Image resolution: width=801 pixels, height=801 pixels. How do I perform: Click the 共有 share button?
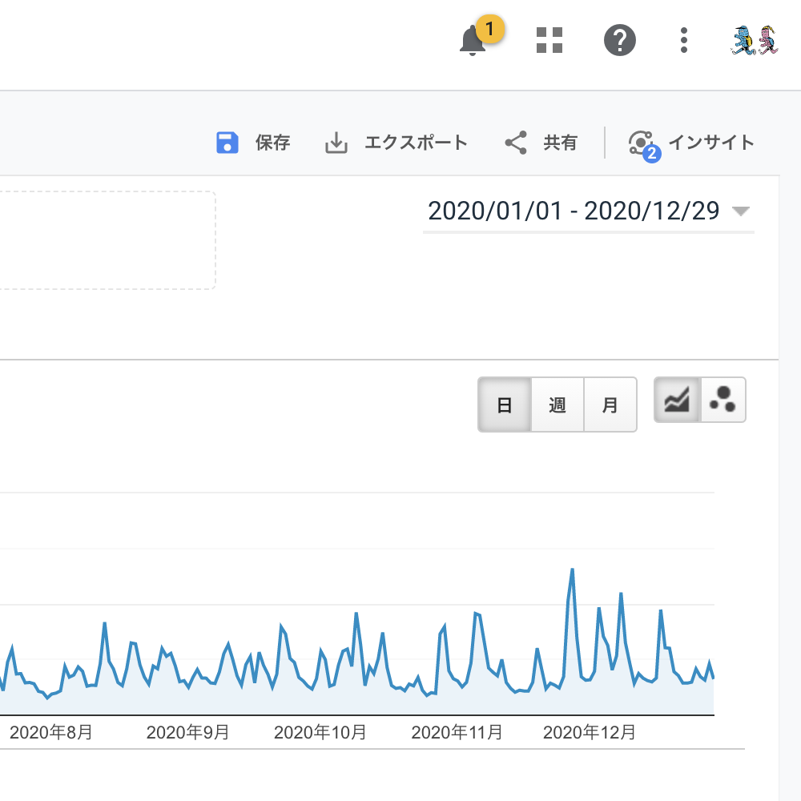[541, 143]
